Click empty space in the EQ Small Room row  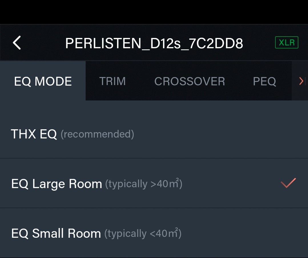click(243, 233)
